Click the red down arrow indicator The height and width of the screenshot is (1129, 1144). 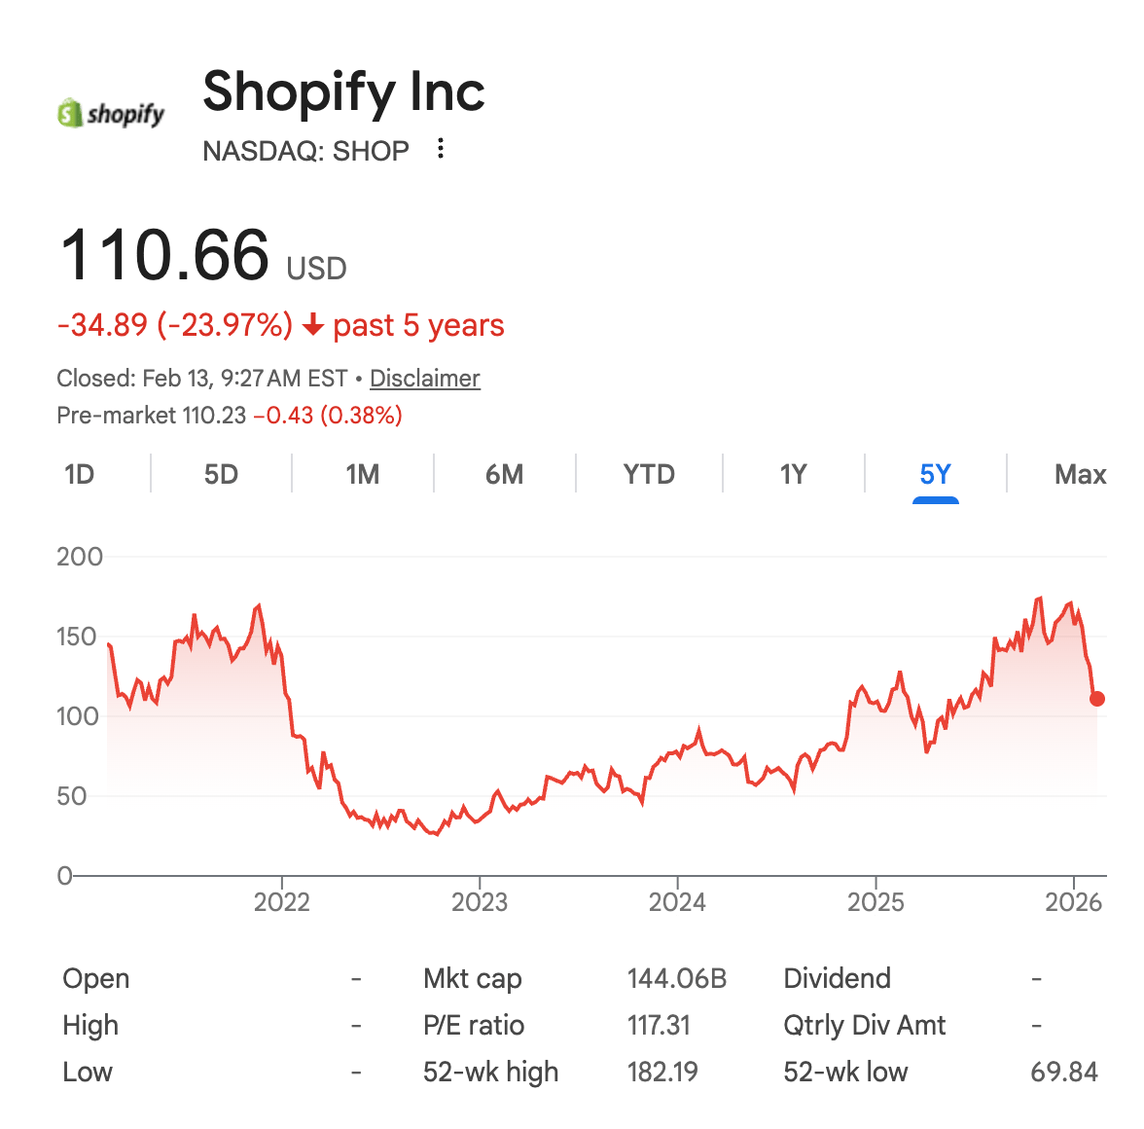coord(313,325)
